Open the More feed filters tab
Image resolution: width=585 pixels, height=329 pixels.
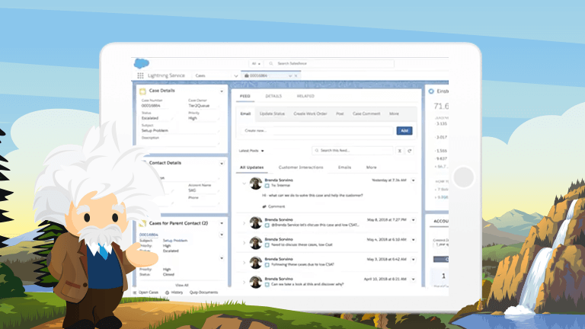[371, 168]
